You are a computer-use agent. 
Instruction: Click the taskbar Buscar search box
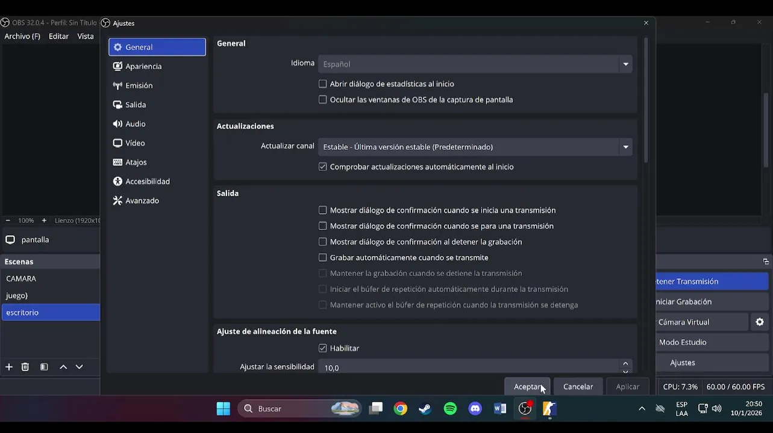click(299, 409)
